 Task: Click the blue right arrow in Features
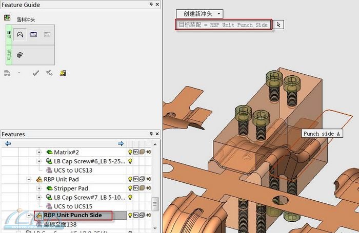tap(121, 143)
